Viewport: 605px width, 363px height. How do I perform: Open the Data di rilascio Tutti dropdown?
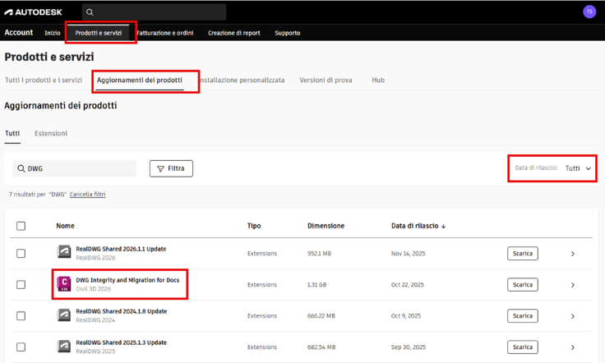[x=578, y=168]
